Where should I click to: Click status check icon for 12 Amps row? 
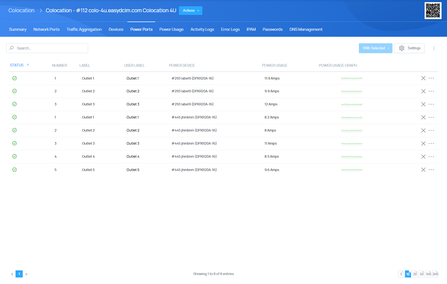pyautogui.click(x=14, y=104)
